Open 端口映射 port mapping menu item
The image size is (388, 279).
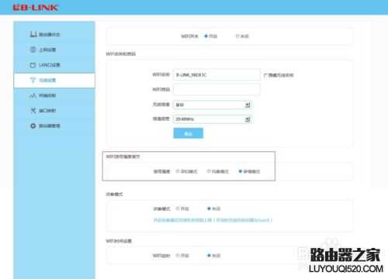click(54, 111)
